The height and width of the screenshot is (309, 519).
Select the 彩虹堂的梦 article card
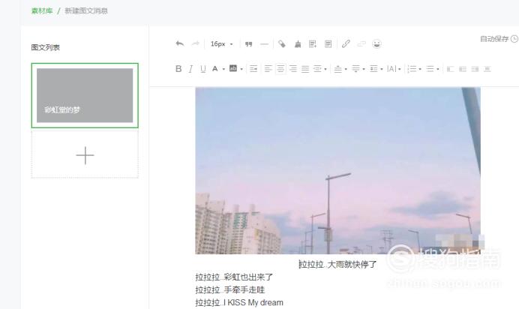coord(85,95)
